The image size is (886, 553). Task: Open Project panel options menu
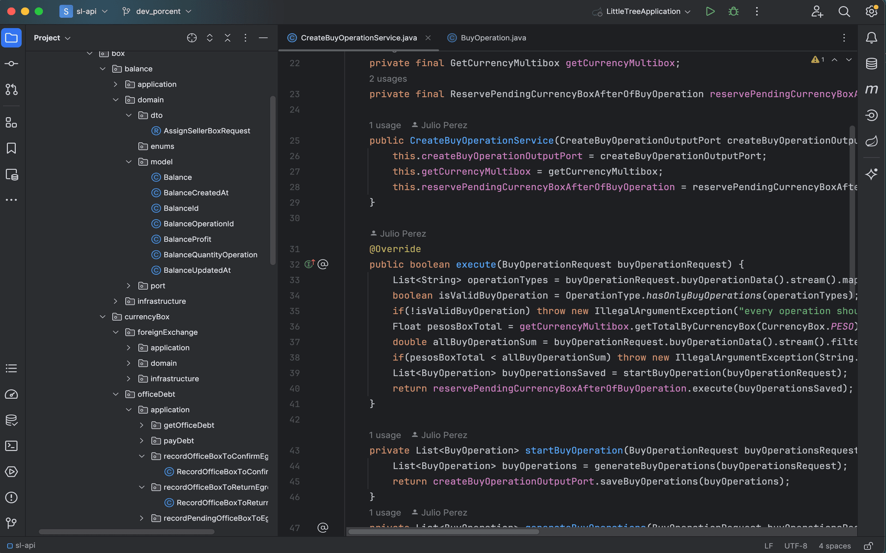coord(245,38)
